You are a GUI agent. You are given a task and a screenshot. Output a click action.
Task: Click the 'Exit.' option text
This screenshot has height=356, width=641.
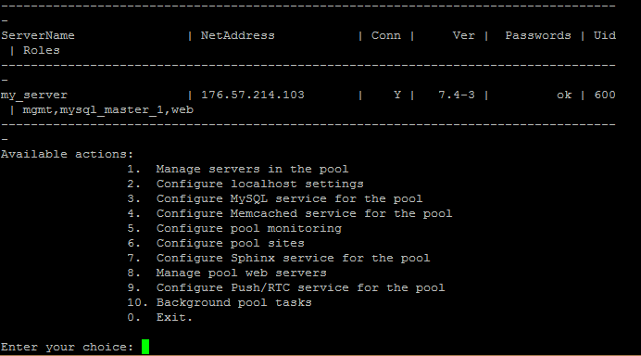[174, 317]
